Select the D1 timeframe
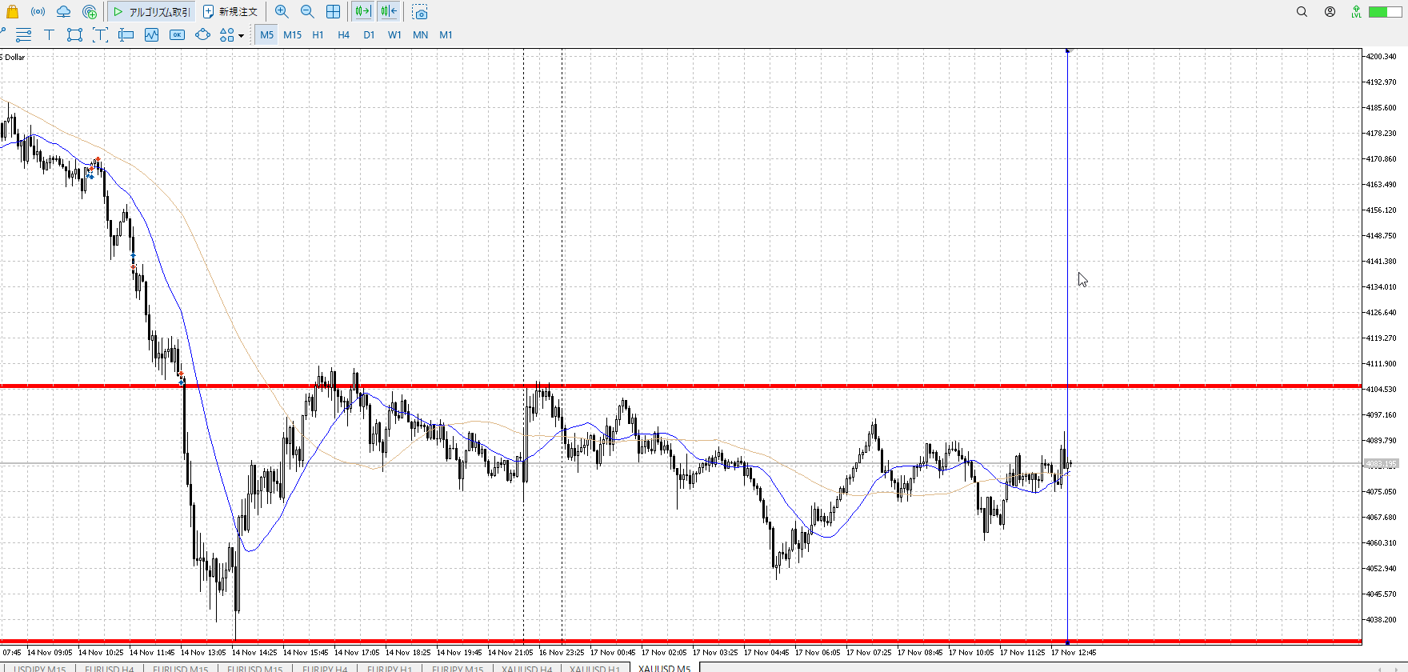 pos(369,34)
